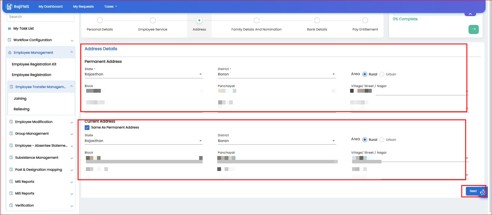
Task: Click the Verification sidebar icon
Action: [11, 205]
